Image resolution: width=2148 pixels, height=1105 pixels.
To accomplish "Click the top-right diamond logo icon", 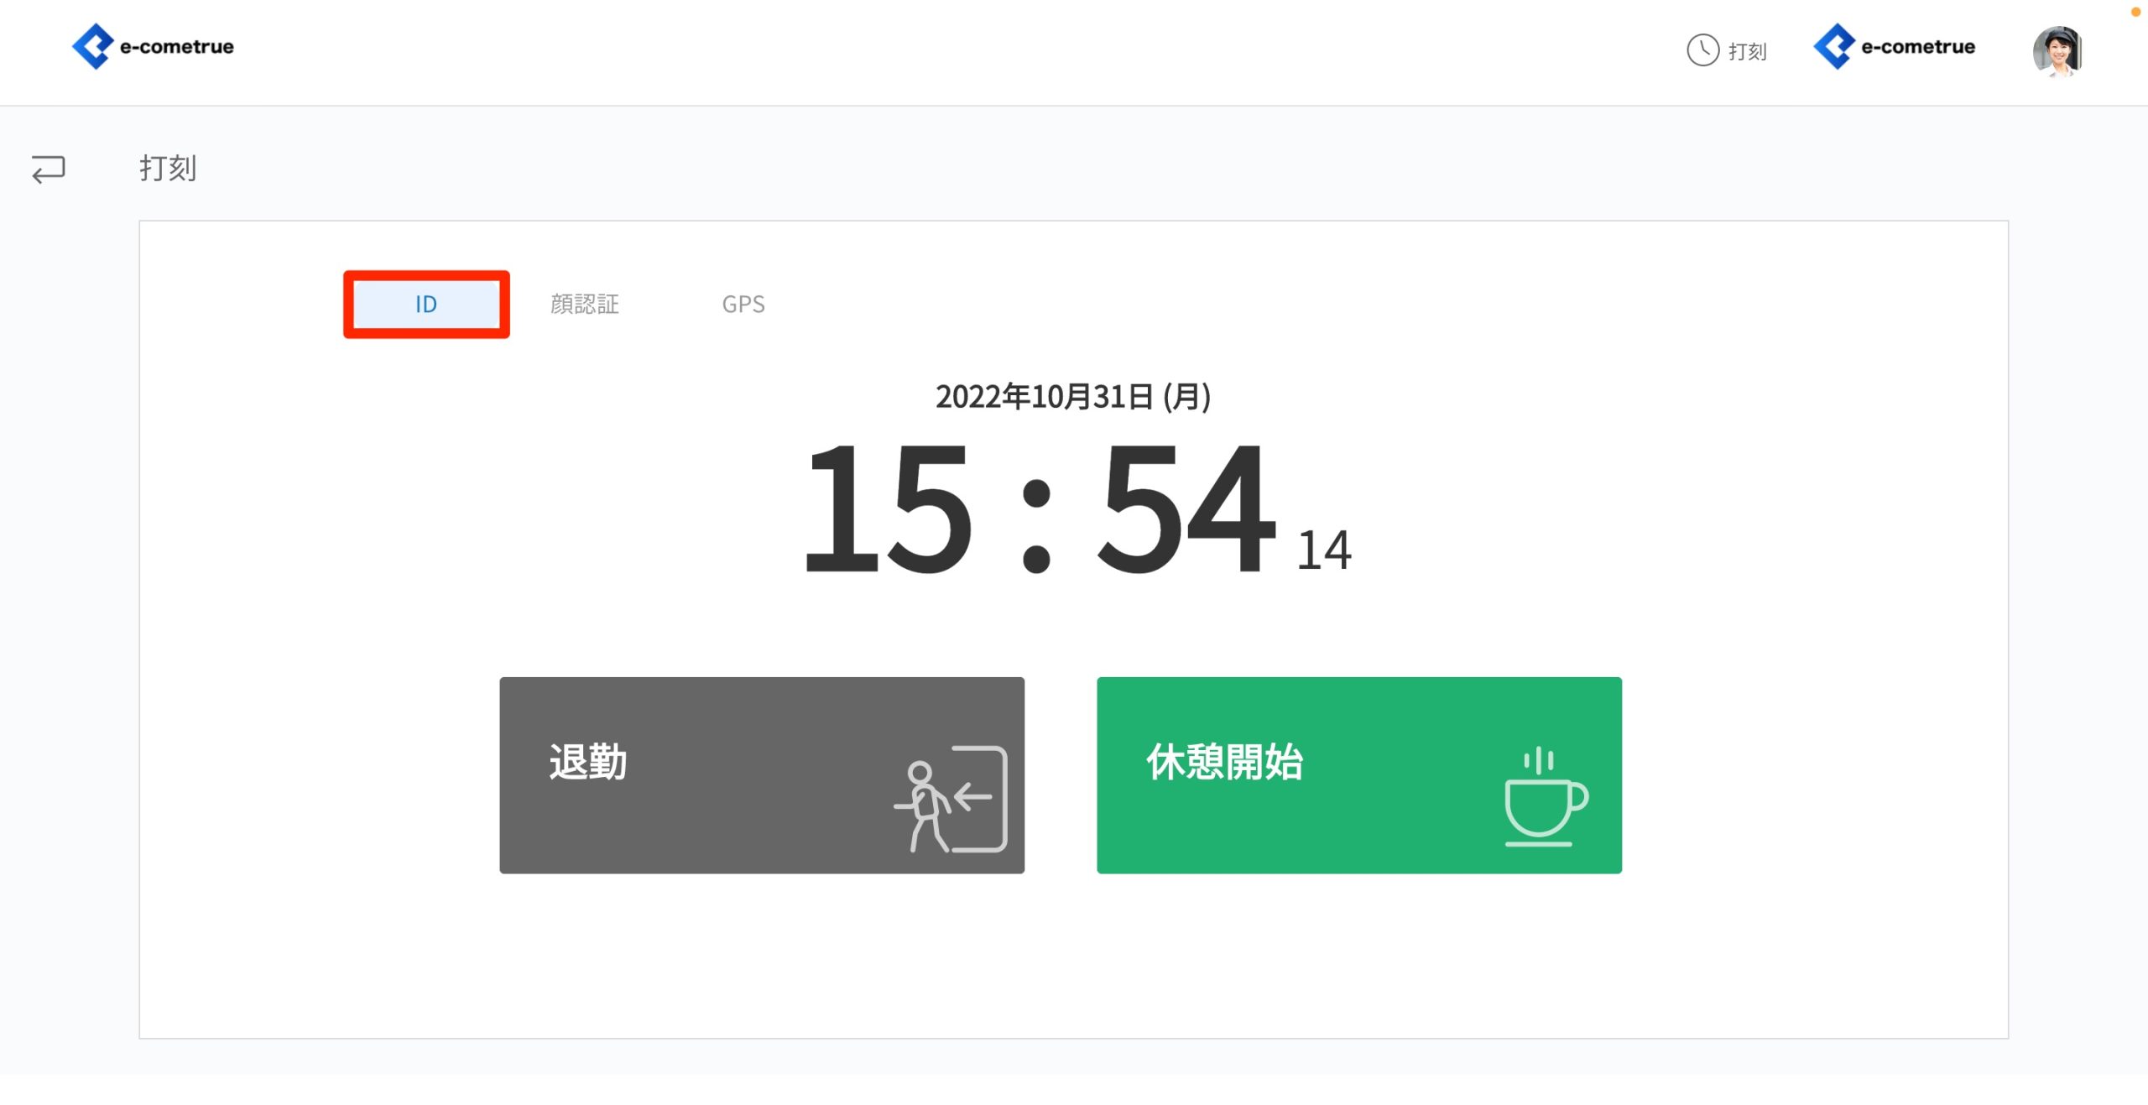I will [1834, 46].
